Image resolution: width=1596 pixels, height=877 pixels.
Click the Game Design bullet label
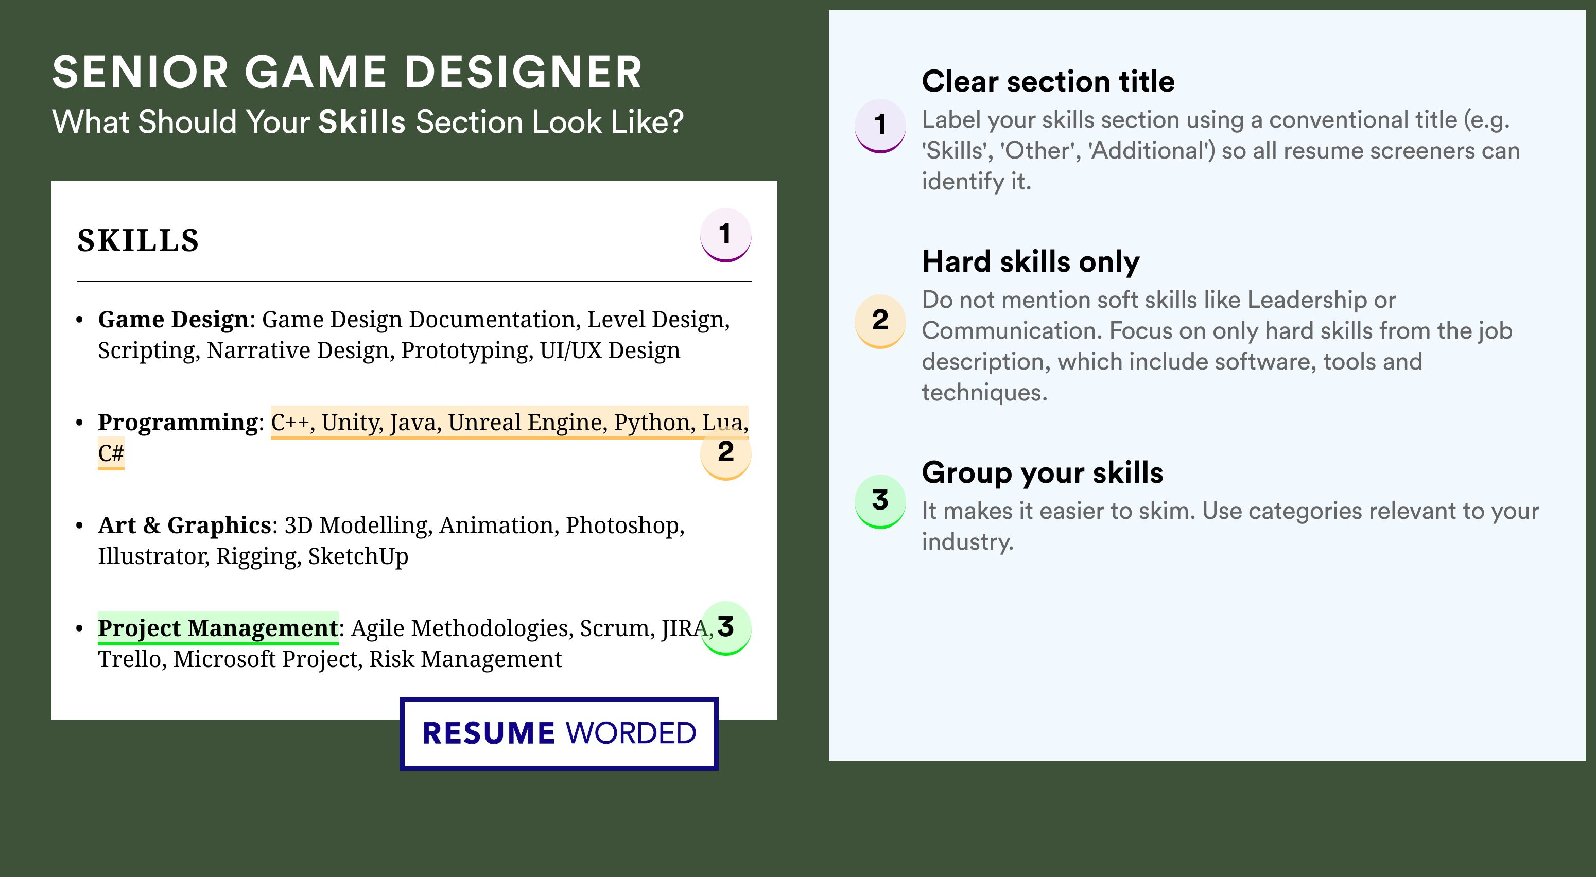click(174, 320)
